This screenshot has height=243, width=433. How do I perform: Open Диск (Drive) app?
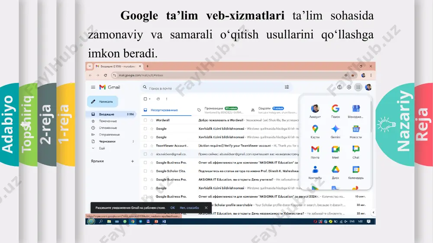click(336, 173)
